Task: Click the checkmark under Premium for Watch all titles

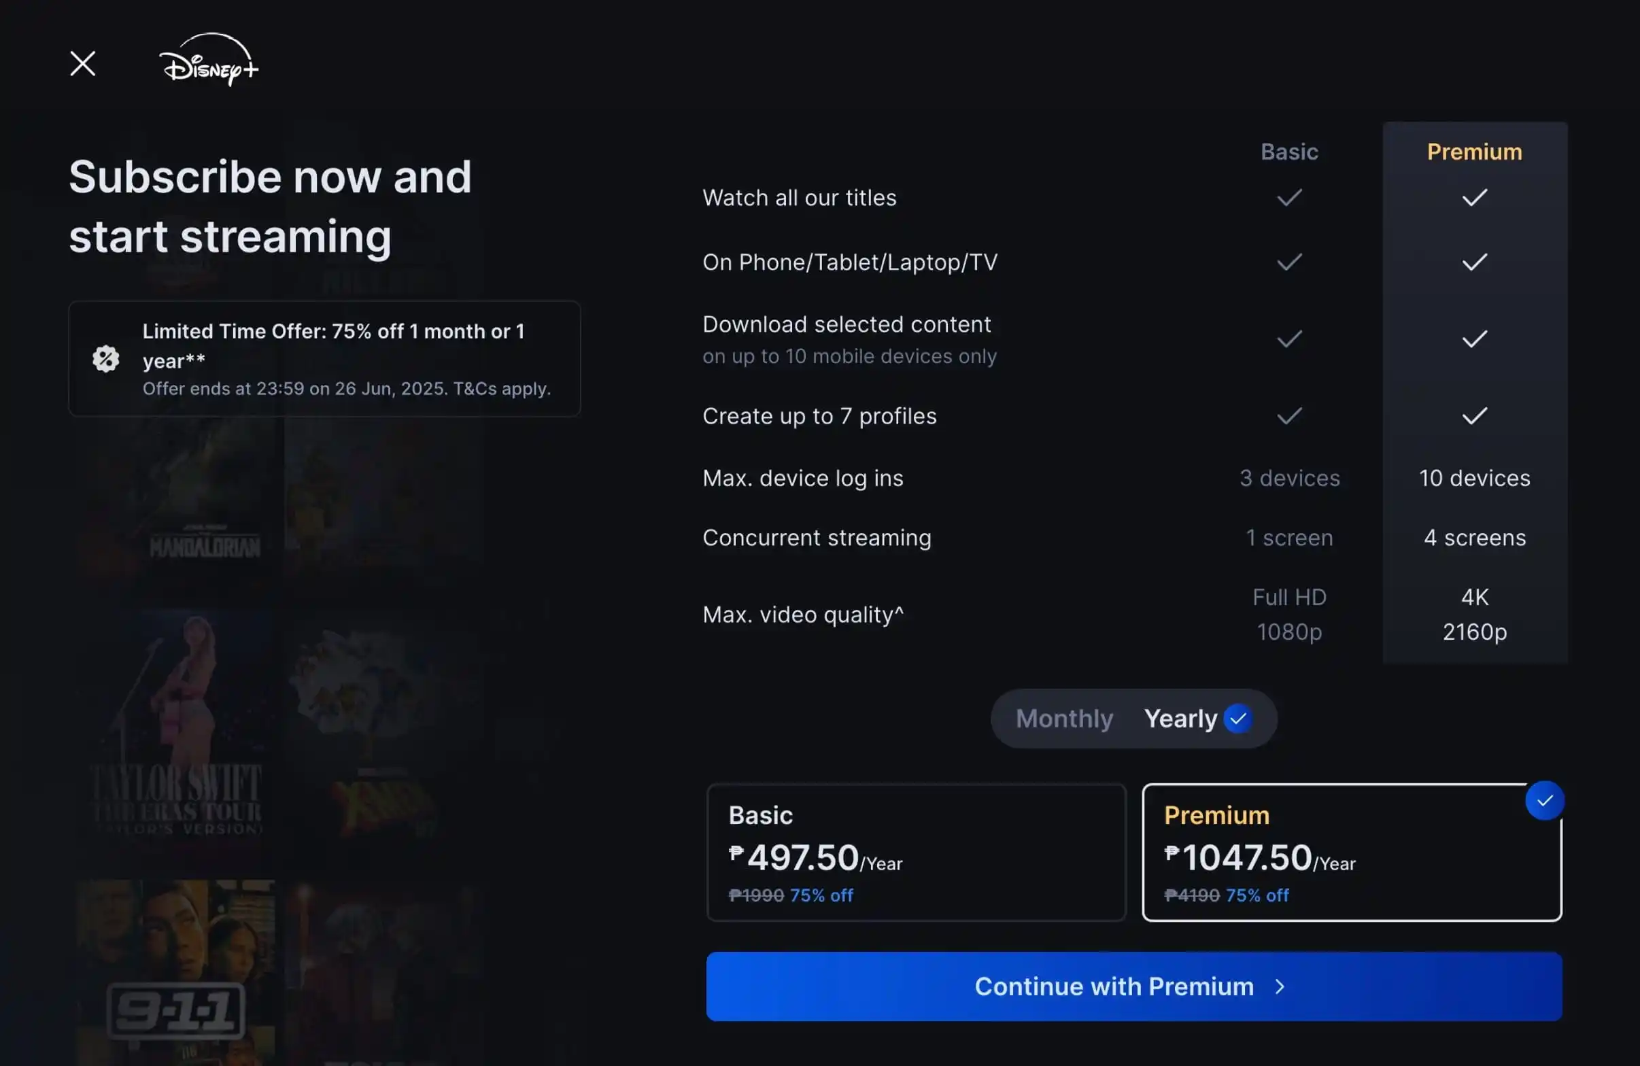Action: tap(1474, 198)
